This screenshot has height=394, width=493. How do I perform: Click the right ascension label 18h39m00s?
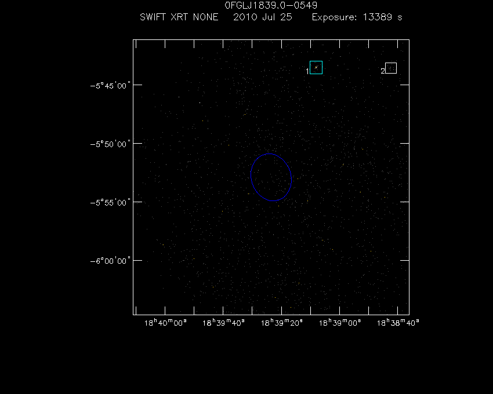(340, 323)
